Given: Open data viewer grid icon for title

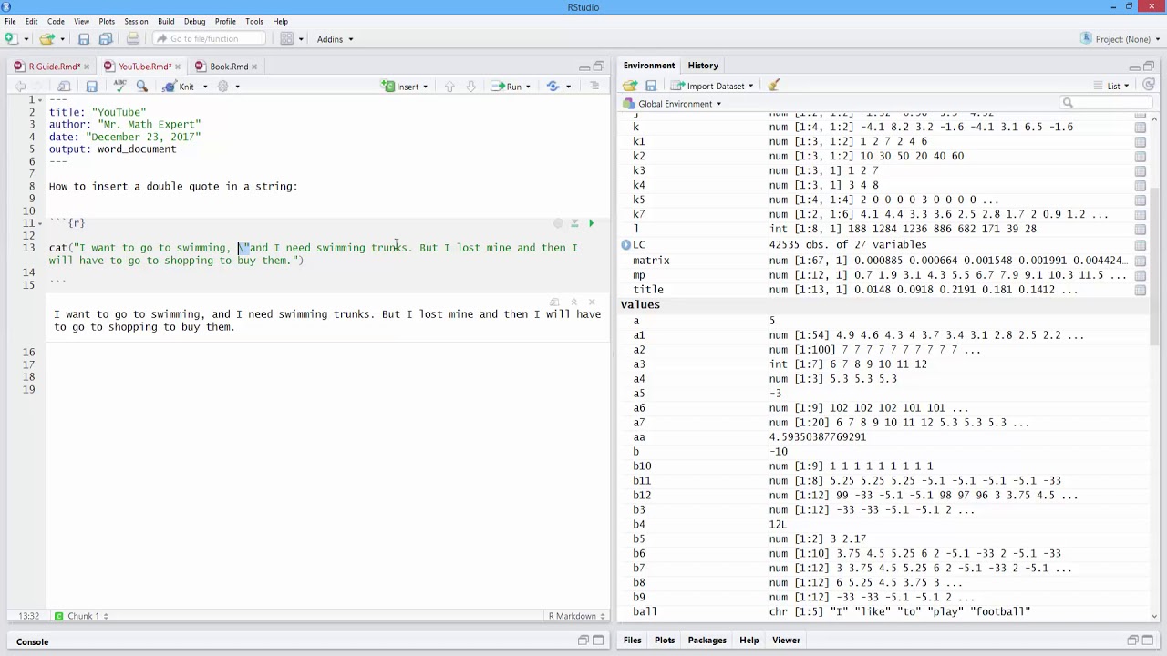Looking at the screenshot, I should click(1141, 290).
